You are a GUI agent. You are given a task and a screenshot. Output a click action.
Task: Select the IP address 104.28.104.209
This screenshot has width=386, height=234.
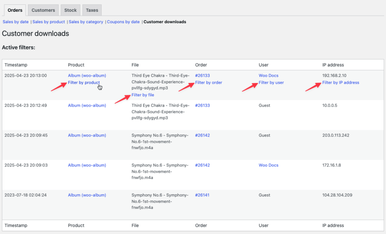[337, 195]
